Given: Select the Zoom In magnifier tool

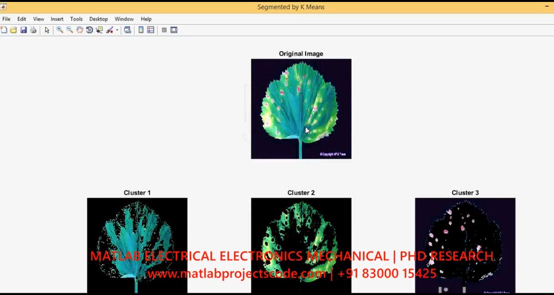Looking at the screenshot, I should pos(60,30).
